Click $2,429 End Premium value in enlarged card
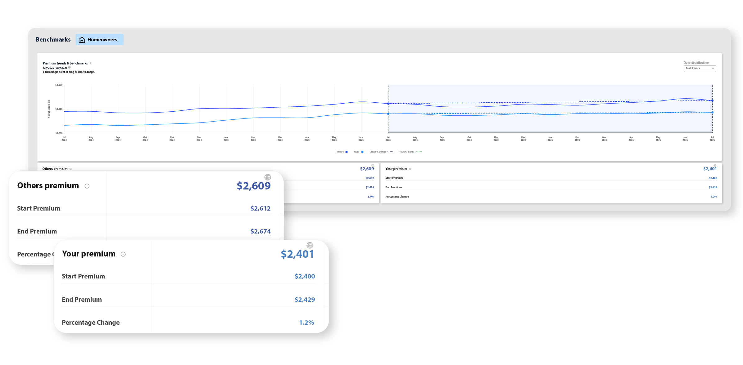The height and width of the screenshot is (365, 743). pyautogui.click(x=305, y=300)
